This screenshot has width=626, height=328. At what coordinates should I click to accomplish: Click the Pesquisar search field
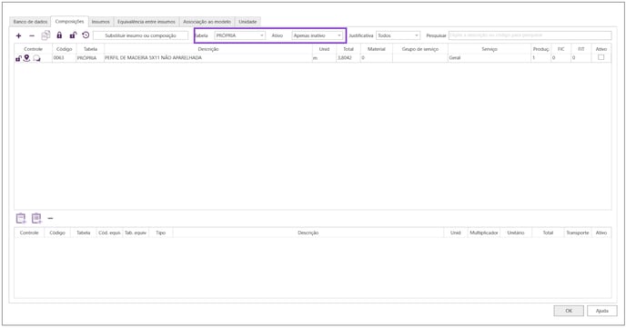click(x=530, y=35)
